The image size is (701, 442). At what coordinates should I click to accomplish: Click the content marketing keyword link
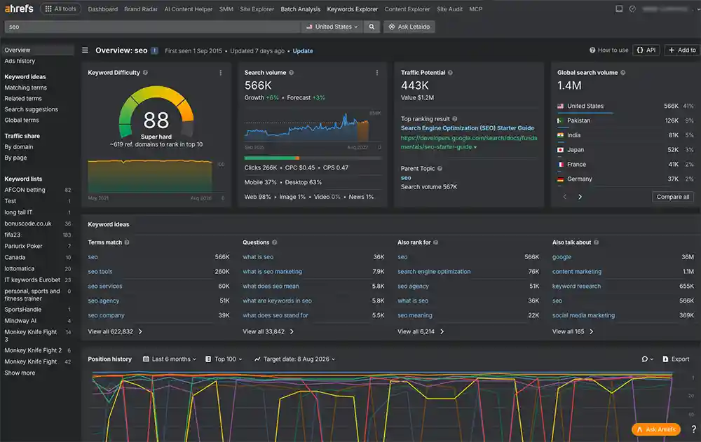577,271
